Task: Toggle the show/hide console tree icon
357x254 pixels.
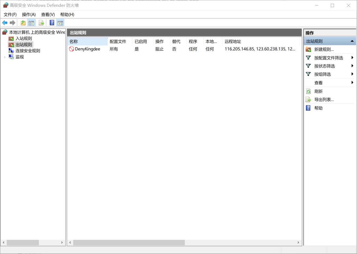Action: tap(31, 23)
